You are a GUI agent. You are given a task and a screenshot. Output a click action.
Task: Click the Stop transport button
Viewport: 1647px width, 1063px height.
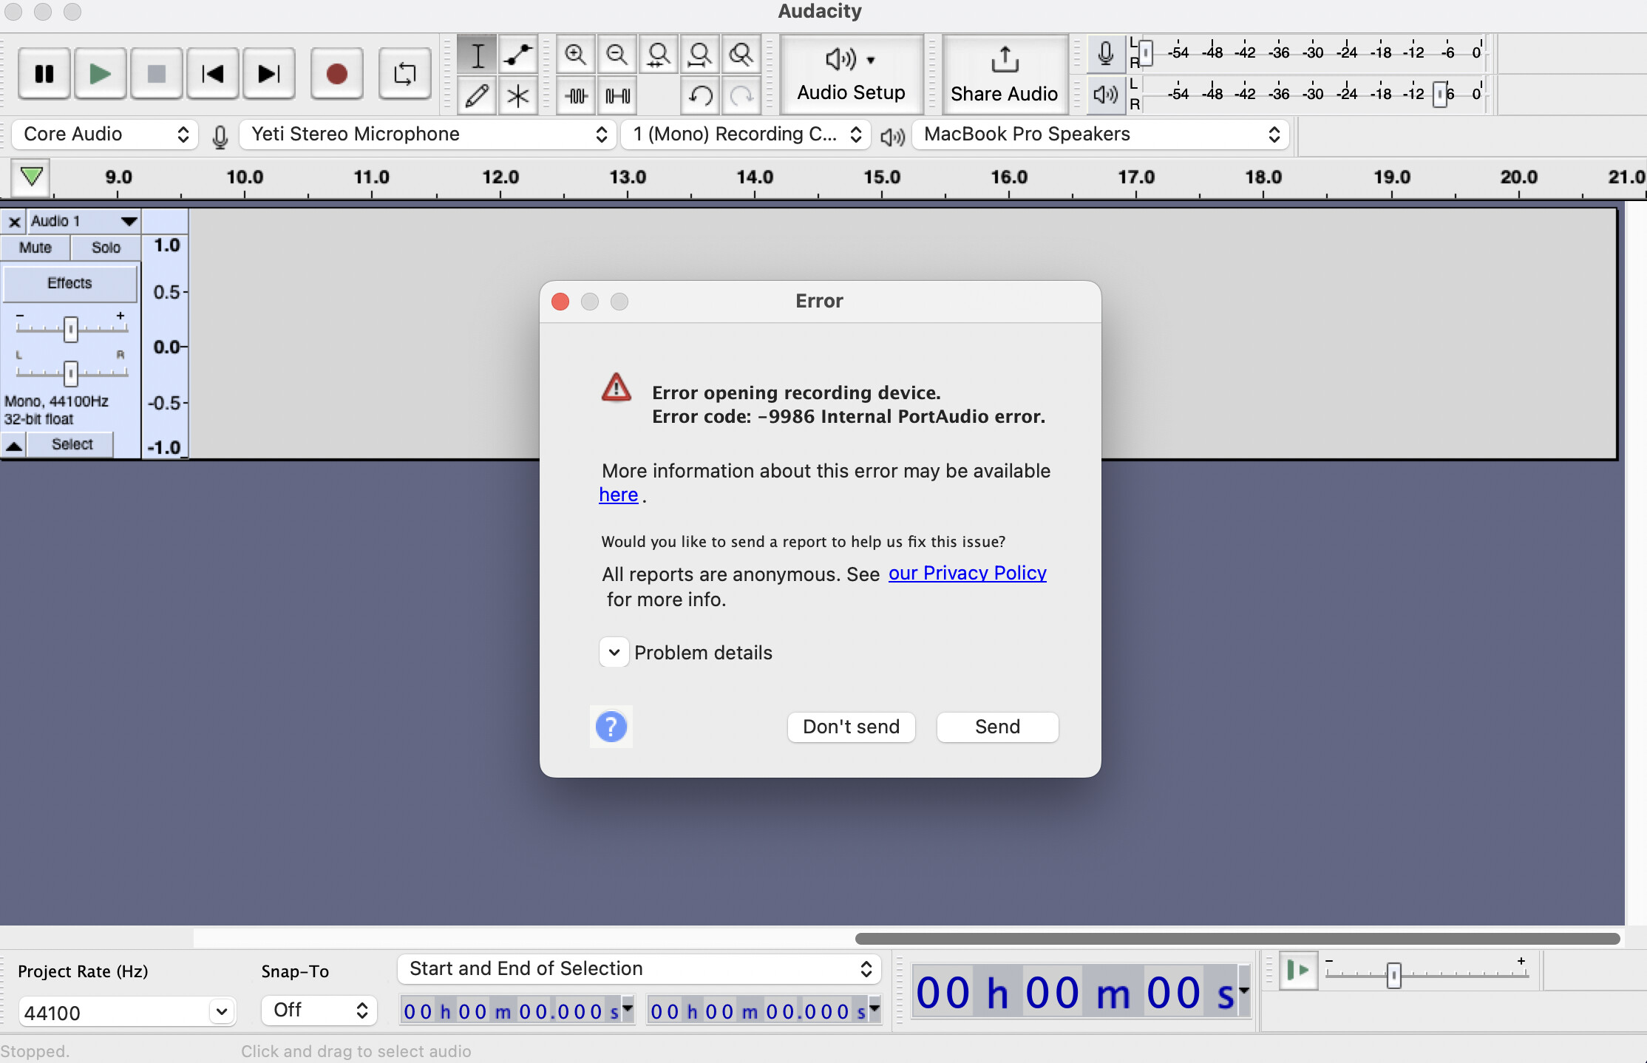coord(156,74)
